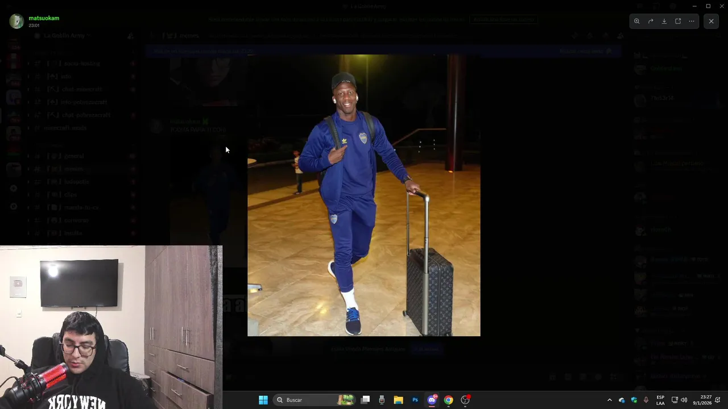Open Google Chrome from the taskbar
The width and height of the screenshot is (728, 409).
coord(448,400)
